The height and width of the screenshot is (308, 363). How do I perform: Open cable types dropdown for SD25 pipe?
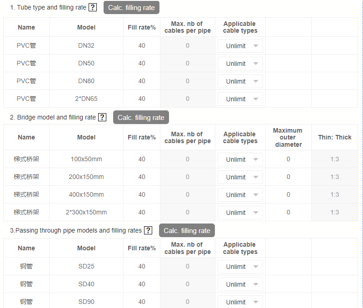click(x=240, y=267)
